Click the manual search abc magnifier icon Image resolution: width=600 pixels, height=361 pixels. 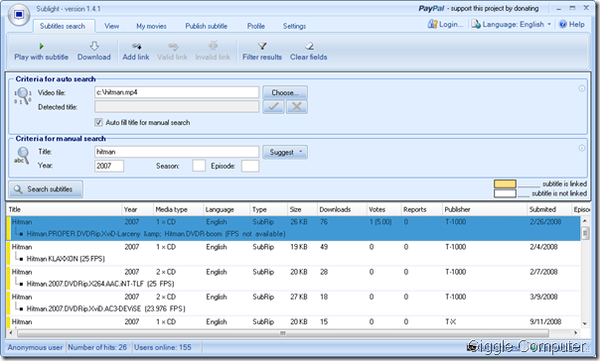[x=22, y=156]
